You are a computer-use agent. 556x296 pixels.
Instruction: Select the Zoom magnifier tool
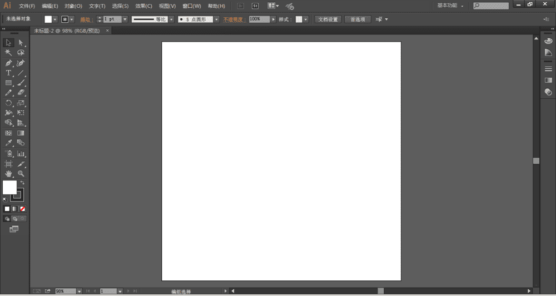tap(21, 174)
